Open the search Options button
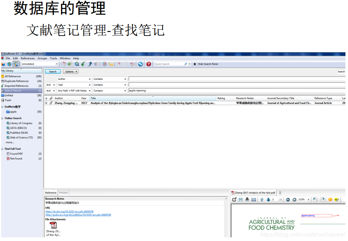 70,72
